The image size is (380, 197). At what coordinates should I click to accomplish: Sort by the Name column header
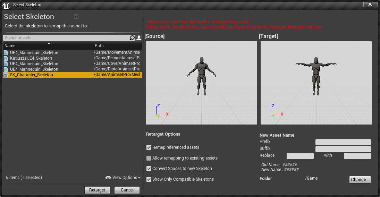(x=48, y=45)
